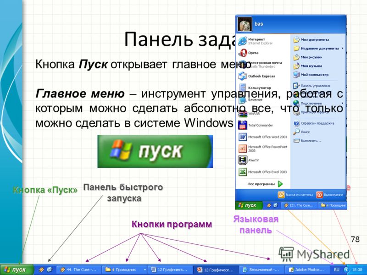The width and height of the screenshot is (367, 275).
Task: Click the red Выключение power icon
Action: pos(319,195)
